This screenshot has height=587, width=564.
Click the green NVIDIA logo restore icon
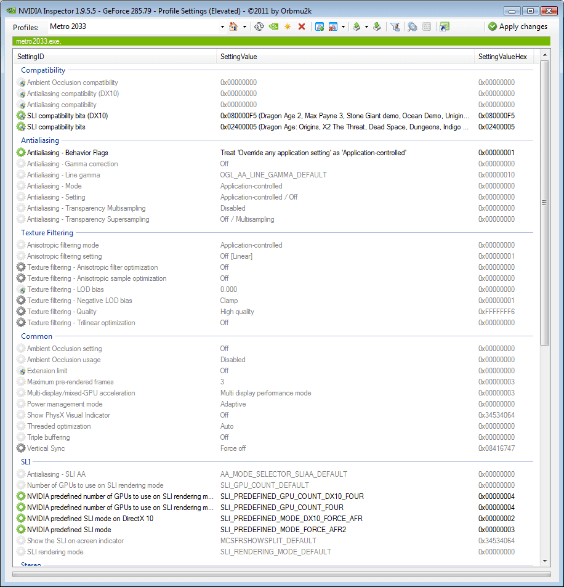(273, 26)
